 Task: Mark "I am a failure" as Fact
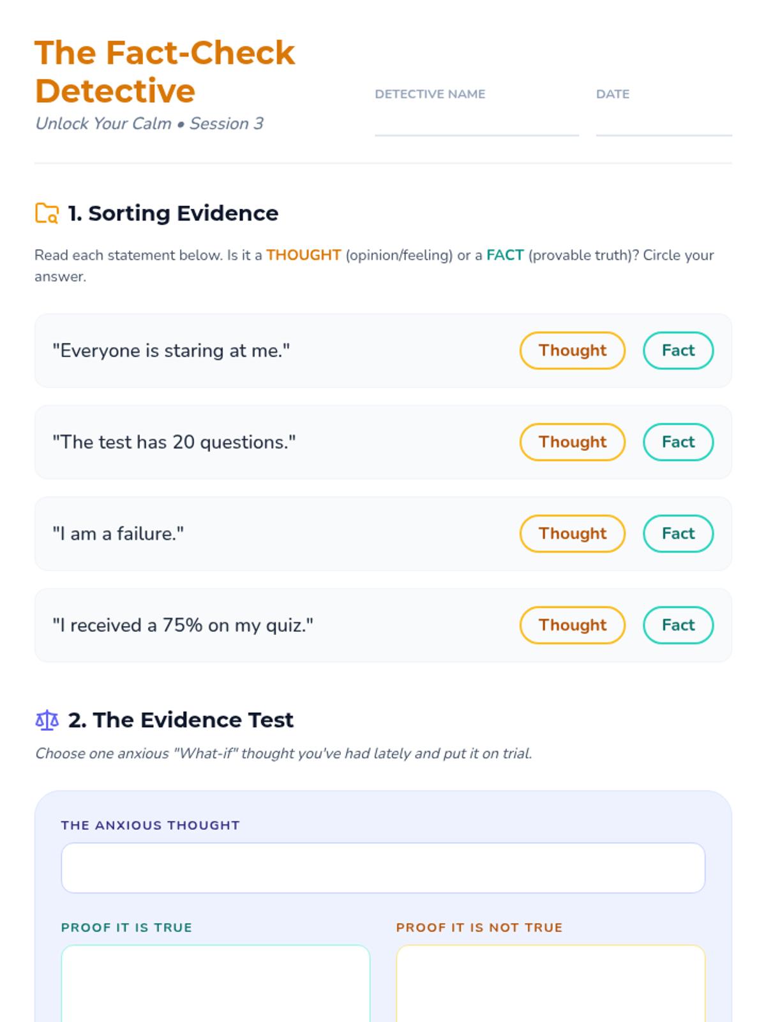click(x=678, y=533)
